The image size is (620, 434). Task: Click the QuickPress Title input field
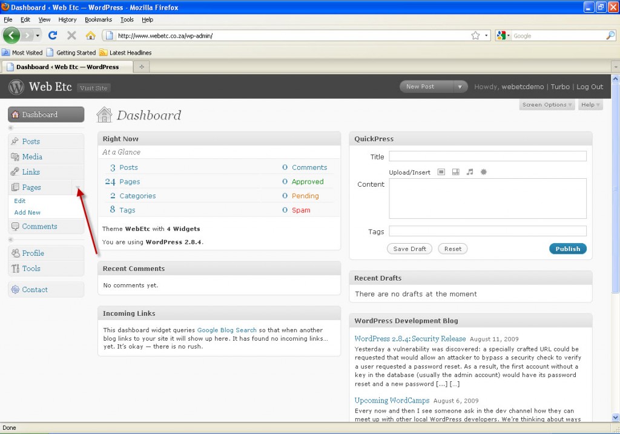pyautogui.click(x=487, y=156)
